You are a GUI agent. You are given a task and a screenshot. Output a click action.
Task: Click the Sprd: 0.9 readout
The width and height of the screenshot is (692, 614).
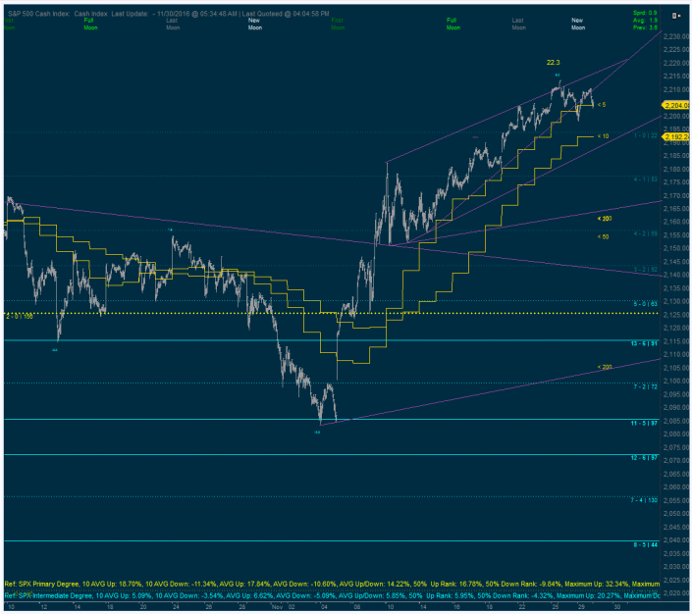645,13
